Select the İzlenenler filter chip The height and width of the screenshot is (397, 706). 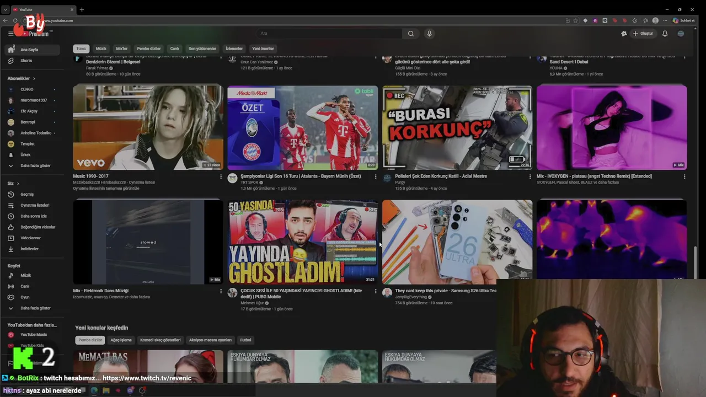234,49
